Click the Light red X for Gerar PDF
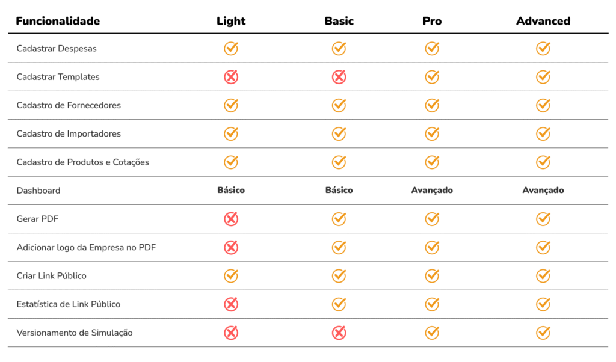 click(231, 219)
